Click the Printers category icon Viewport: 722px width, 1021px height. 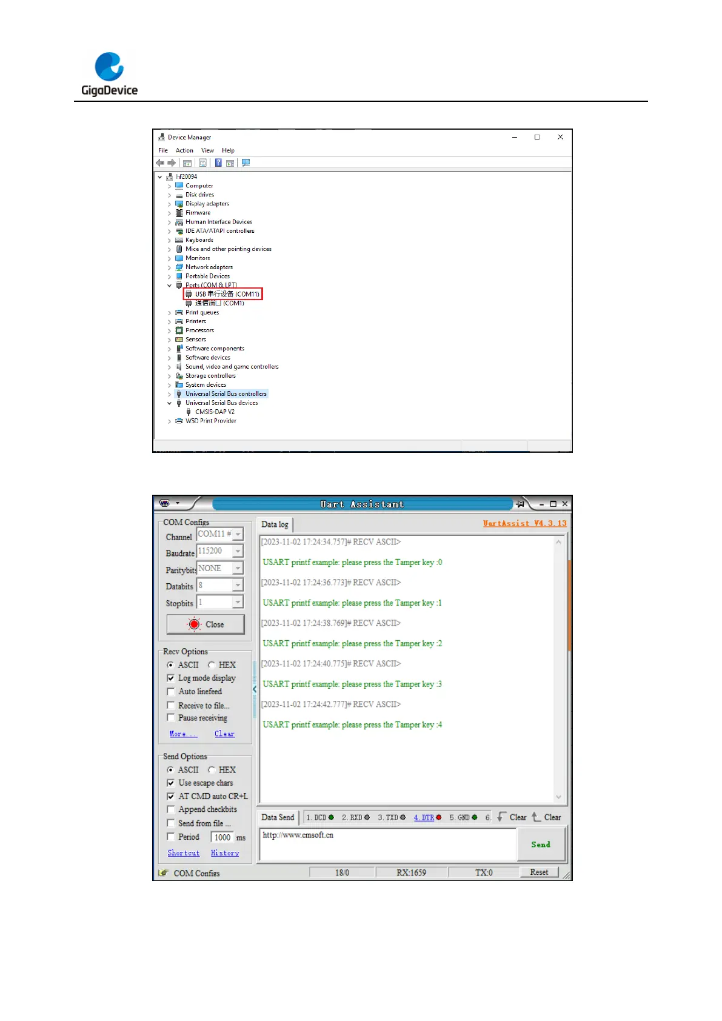click(179, 321)
